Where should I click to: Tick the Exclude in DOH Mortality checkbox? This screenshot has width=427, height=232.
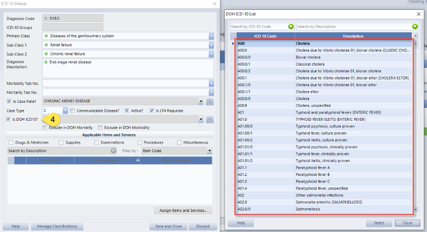45,128
